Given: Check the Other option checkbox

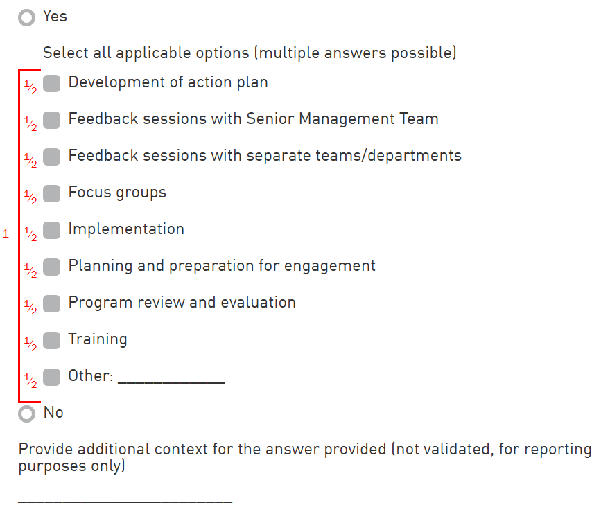Looking at the screenshot, I should coord(52,378).
